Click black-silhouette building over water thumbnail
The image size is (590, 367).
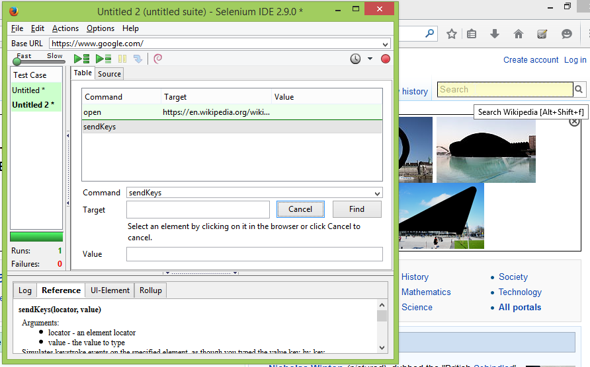(485, 150)
